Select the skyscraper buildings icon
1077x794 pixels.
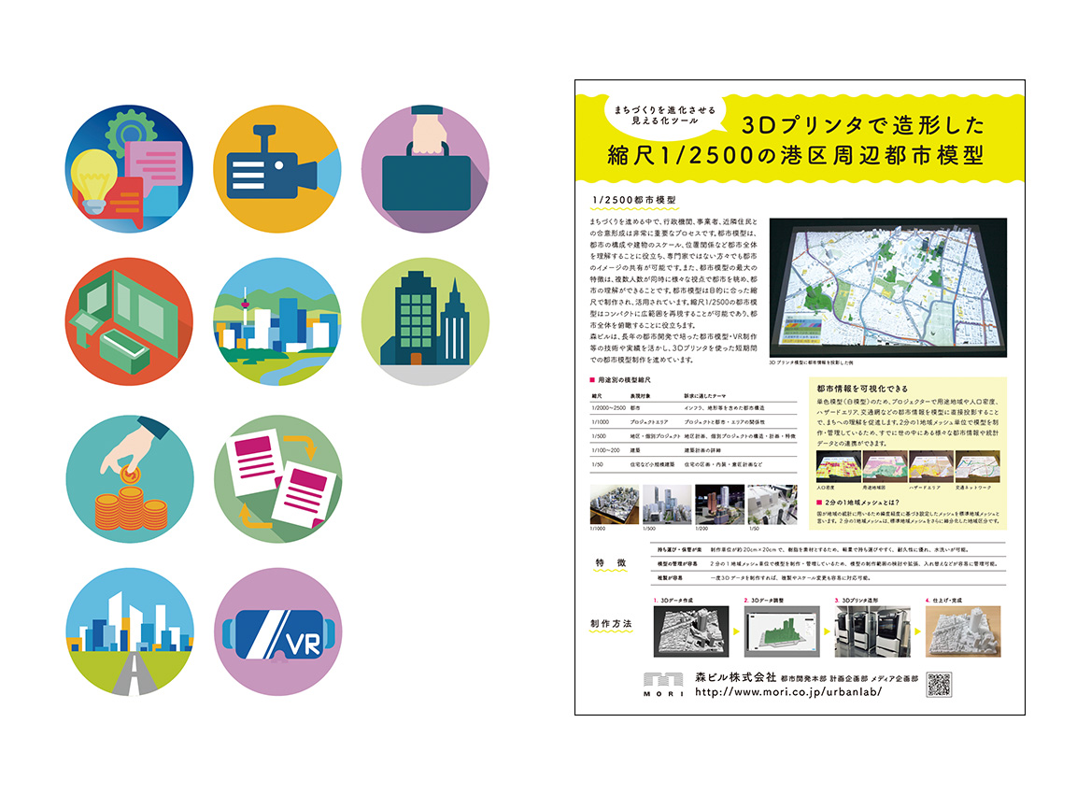click(x=425, y=321)
